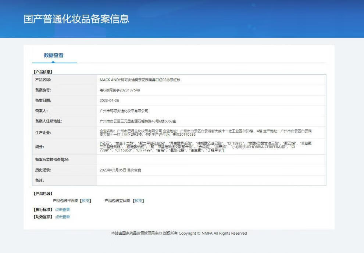The height and width of the screenshot is (253, 364).
Task: Preview 产品包装立体图 via 预览 link
Action: pos(138,201)
